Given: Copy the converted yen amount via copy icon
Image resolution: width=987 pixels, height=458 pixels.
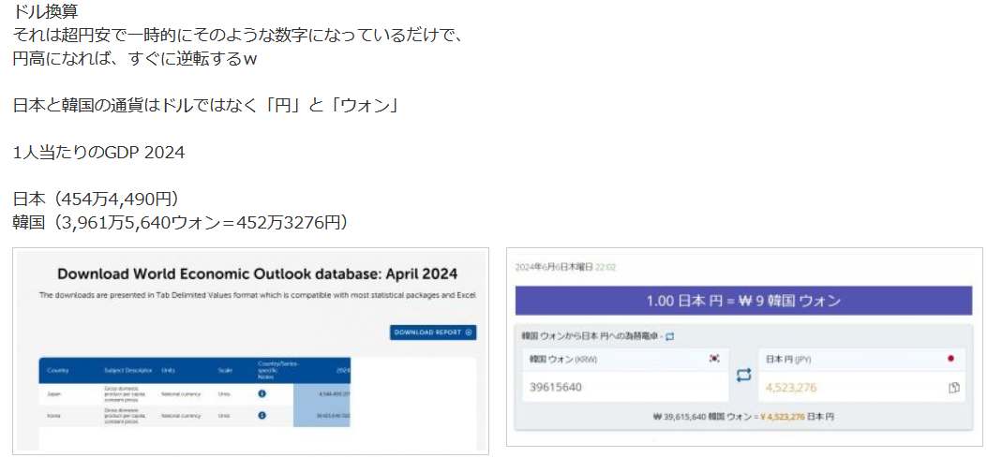Looking at the screenshot, I should 953,387.
